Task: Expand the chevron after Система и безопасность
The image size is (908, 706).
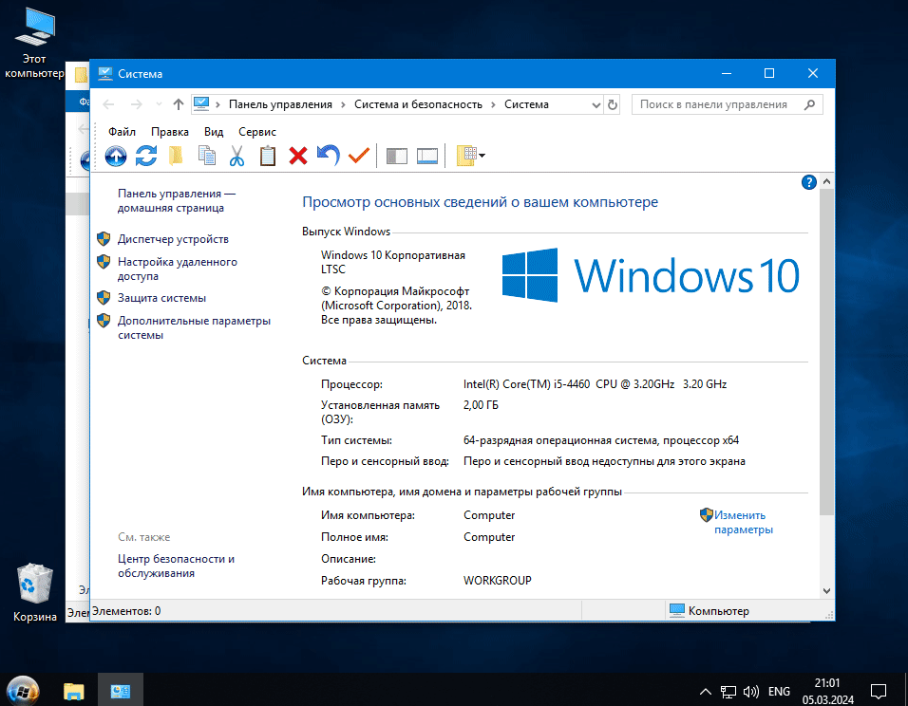Action: pos(493,104)
